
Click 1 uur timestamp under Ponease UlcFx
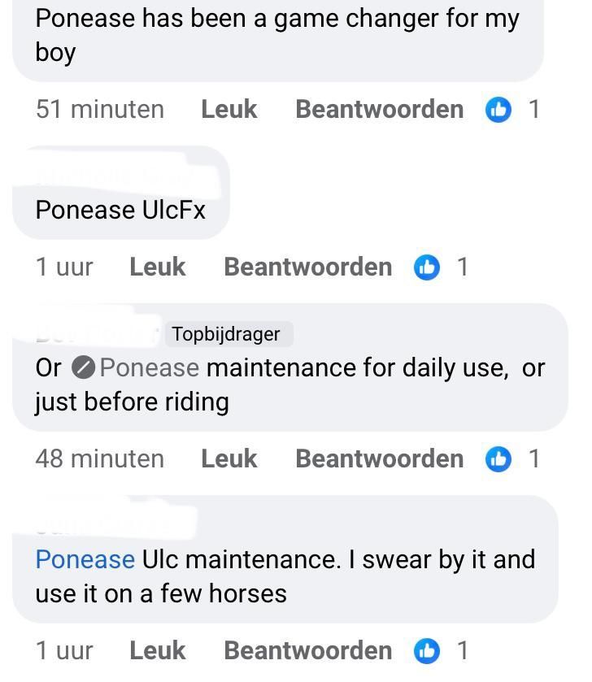coord(64,267)
